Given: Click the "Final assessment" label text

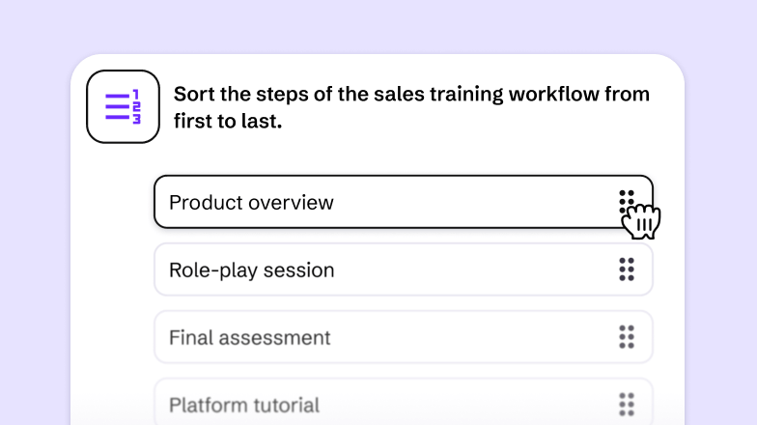Looking at the screenshot, I should (x=249, y=338).
